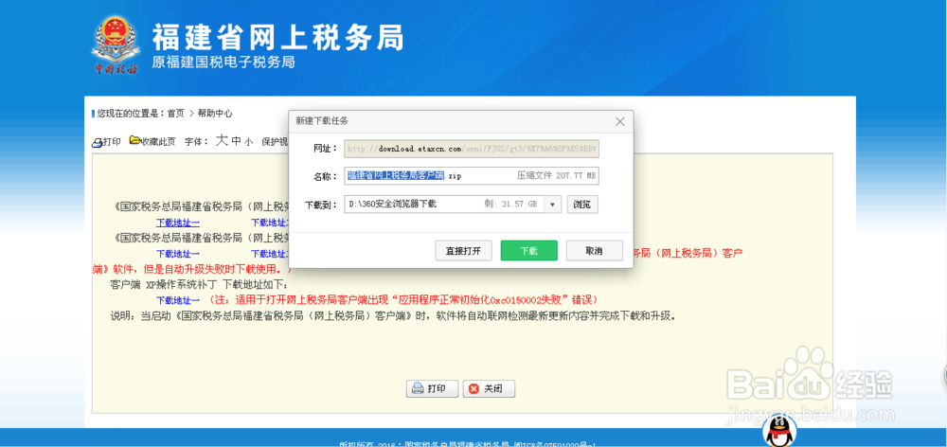
Task: Click the 直接打开 button
Action: coord(463,251)
